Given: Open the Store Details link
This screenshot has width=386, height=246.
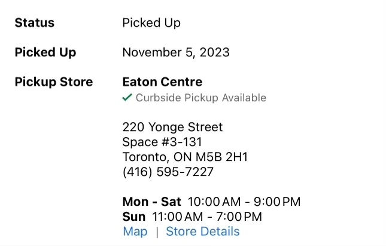Looking at the screenshot, I should pyautogui.click(x=202, y=232).
